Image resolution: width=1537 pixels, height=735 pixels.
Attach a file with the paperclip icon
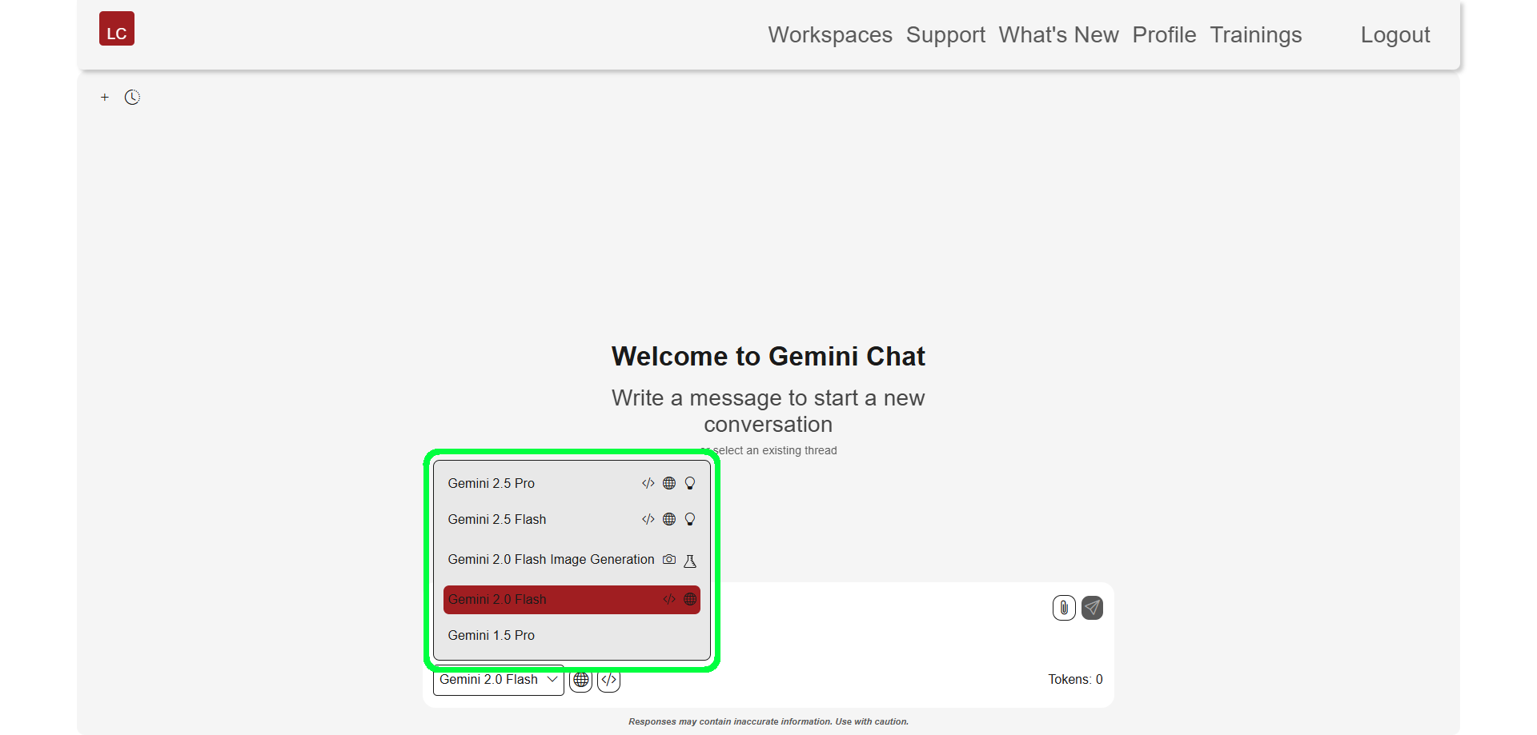[1064, 608]
